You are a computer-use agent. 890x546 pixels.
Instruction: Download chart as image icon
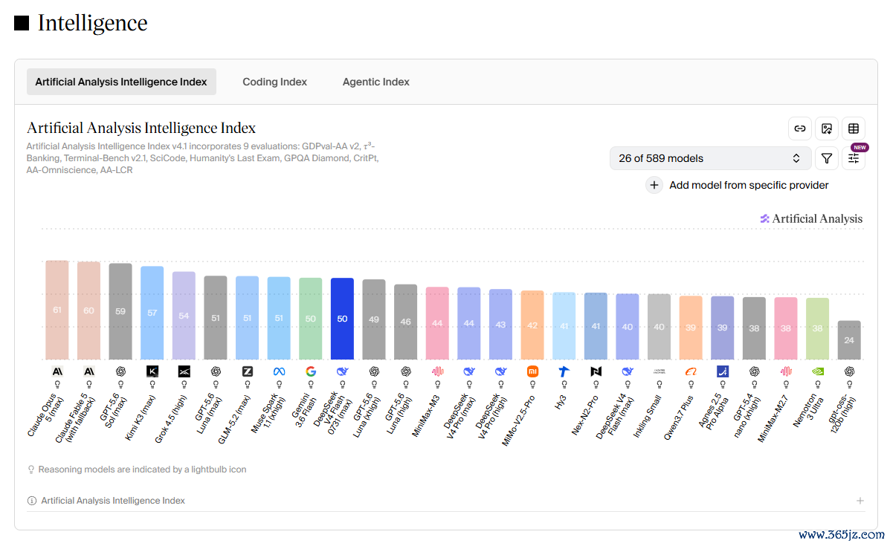(827, 129)
